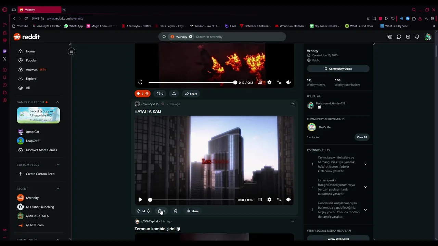
Task: Downvote the post with 34 votes
Action: point(148,211)
